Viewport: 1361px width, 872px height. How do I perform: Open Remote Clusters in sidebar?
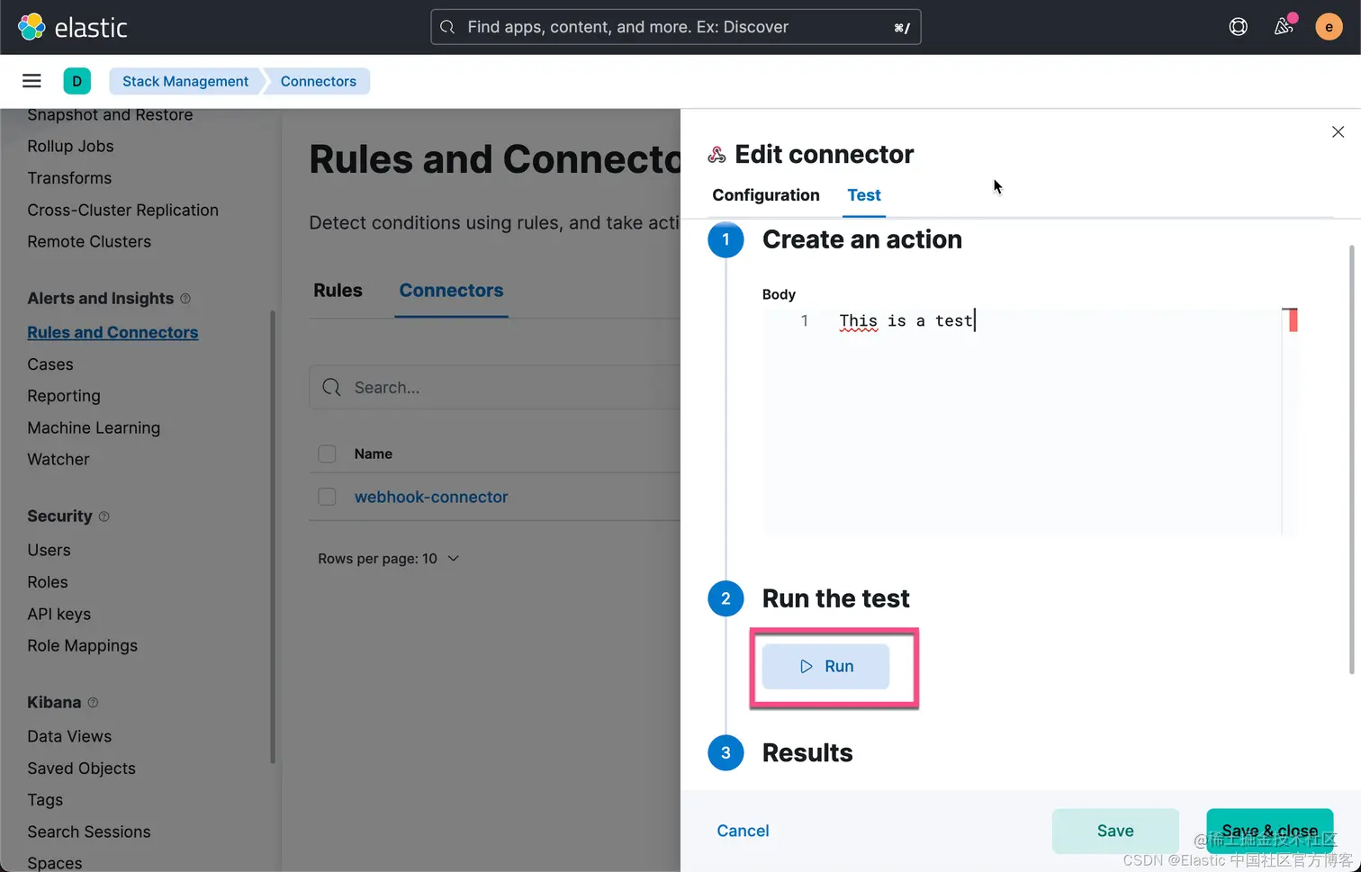coord(89,241)
